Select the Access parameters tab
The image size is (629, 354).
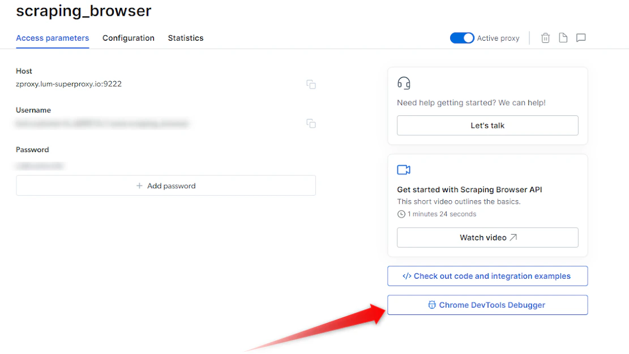[x=52, y=38]
